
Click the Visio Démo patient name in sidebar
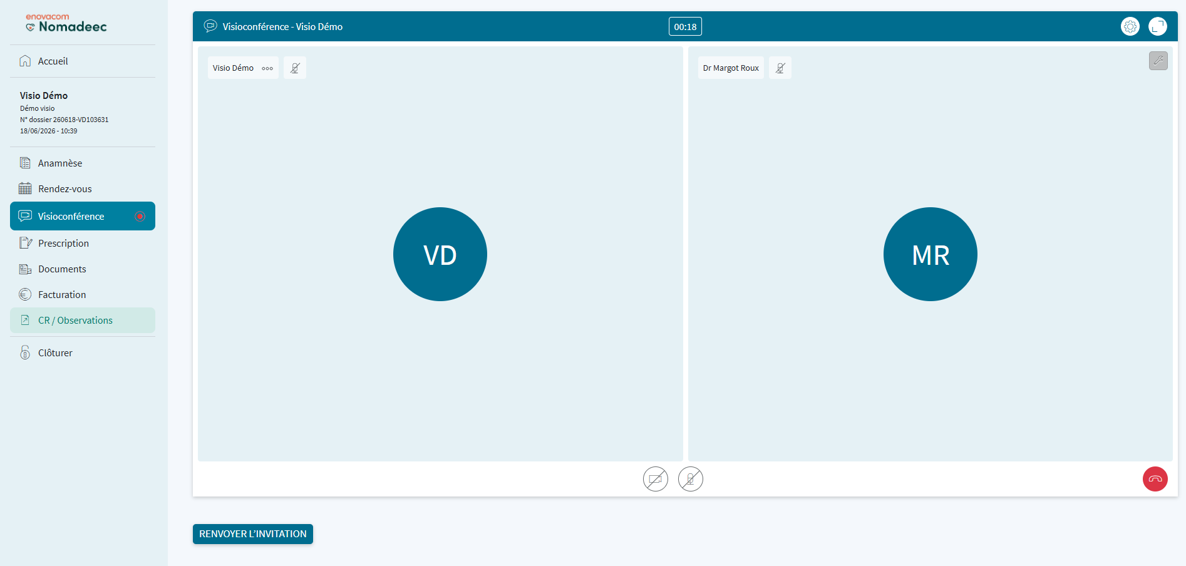pyautogui.click(x=44, y=95)
